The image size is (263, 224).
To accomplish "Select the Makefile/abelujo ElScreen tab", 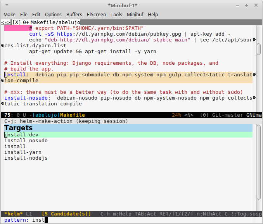I will 55,22.
